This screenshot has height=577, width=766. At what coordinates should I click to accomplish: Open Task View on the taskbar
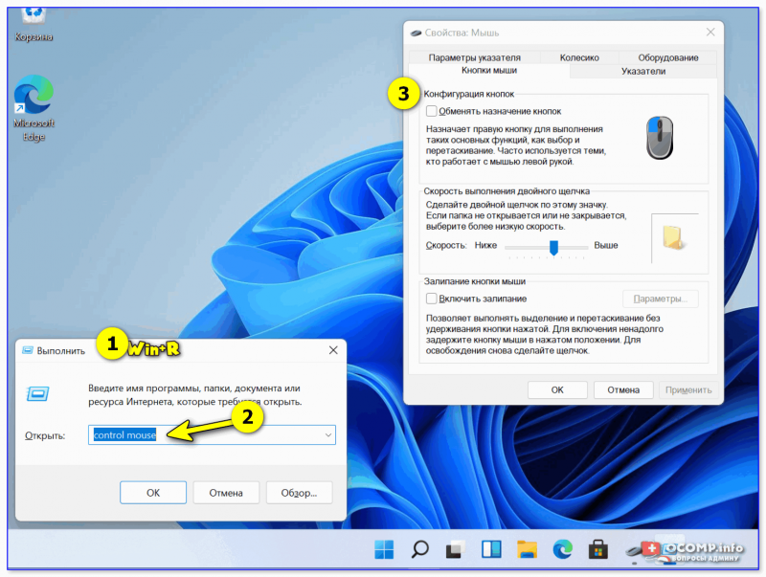pyautogui.click(x=455, y=550)
